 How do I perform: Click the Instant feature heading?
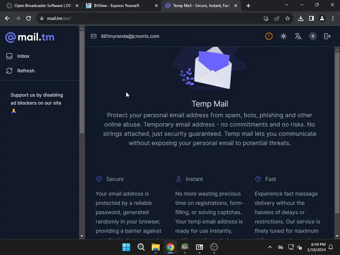(x=194, y=179)
